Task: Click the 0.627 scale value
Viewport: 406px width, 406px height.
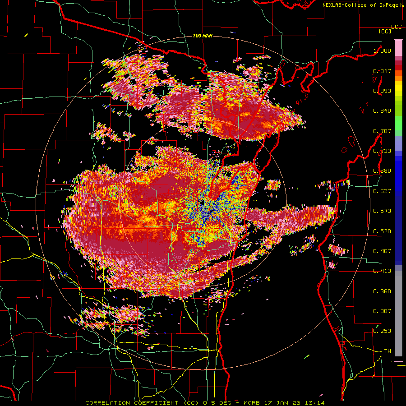Action: click(x=382, y=191)
